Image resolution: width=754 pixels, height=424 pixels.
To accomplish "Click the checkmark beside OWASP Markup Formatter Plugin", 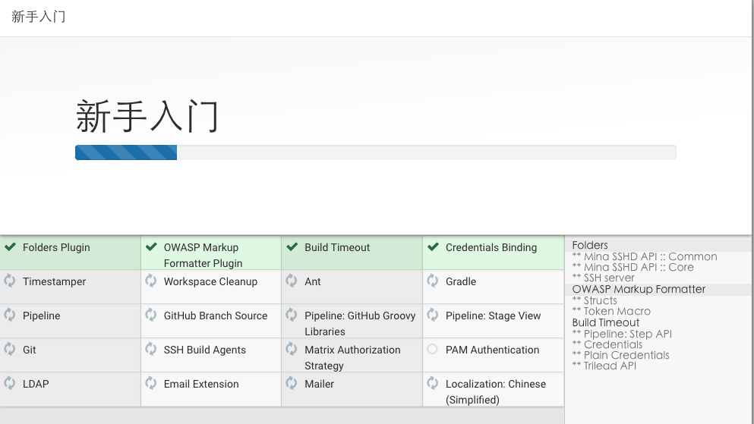I will tap(152, 247).
